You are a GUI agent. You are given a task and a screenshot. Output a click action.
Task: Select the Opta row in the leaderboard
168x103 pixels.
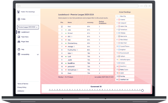pos(86,53)
